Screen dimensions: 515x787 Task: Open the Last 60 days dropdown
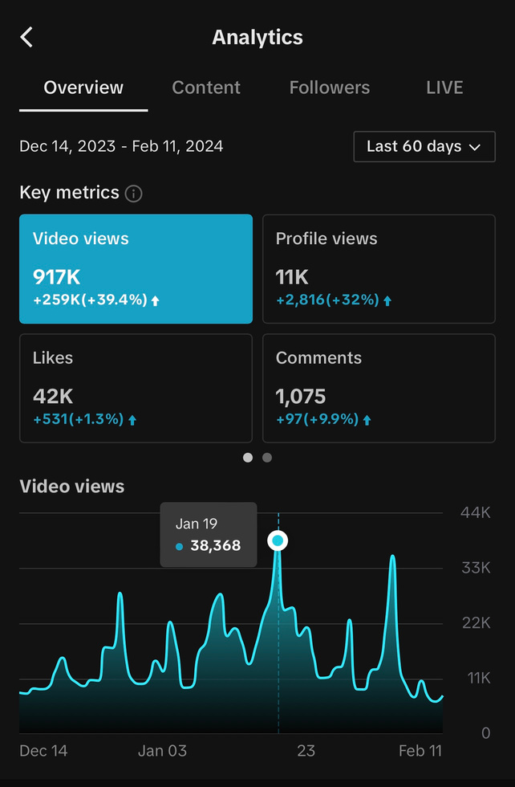pos(424,146)
